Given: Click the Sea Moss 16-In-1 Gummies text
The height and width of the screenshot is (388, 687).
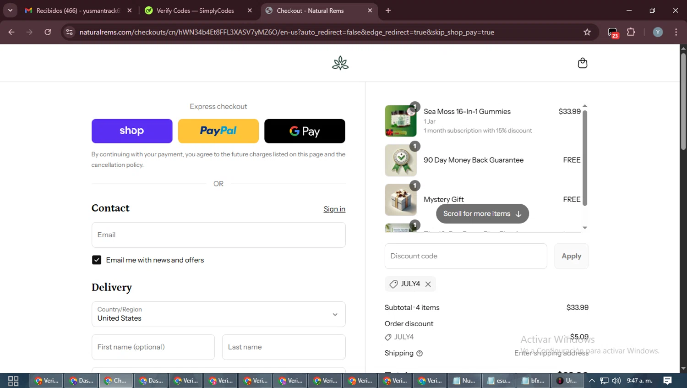Looking at the screenshot, I should click(x=467, y=112).
